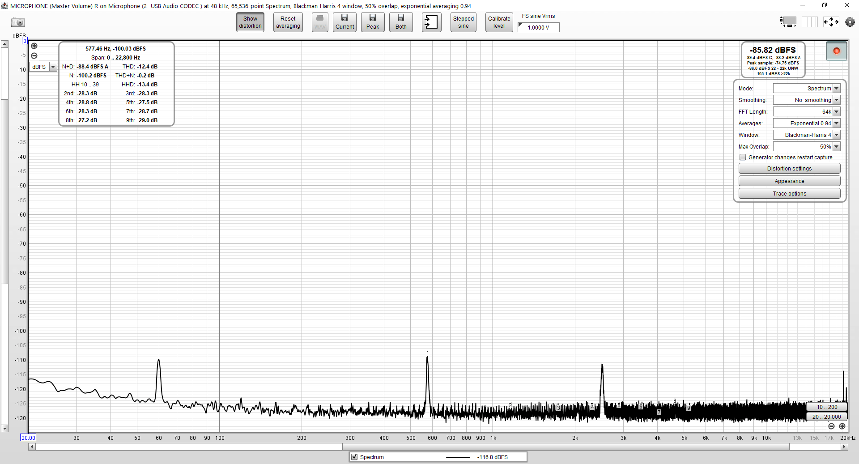Open the Max Overlap dropdown
The image size is (859, 464).
(x=807, y=147)
